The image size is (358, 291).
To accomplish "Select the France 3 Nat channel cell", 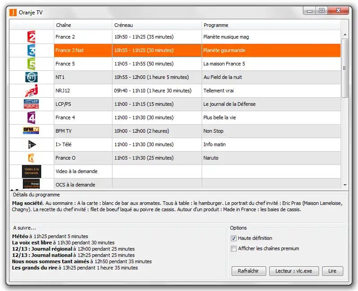I will [83, 50].
